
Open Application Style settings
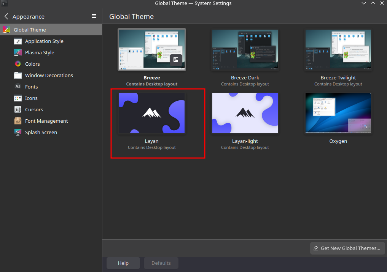pyautogui.click(x=51, y=41)
